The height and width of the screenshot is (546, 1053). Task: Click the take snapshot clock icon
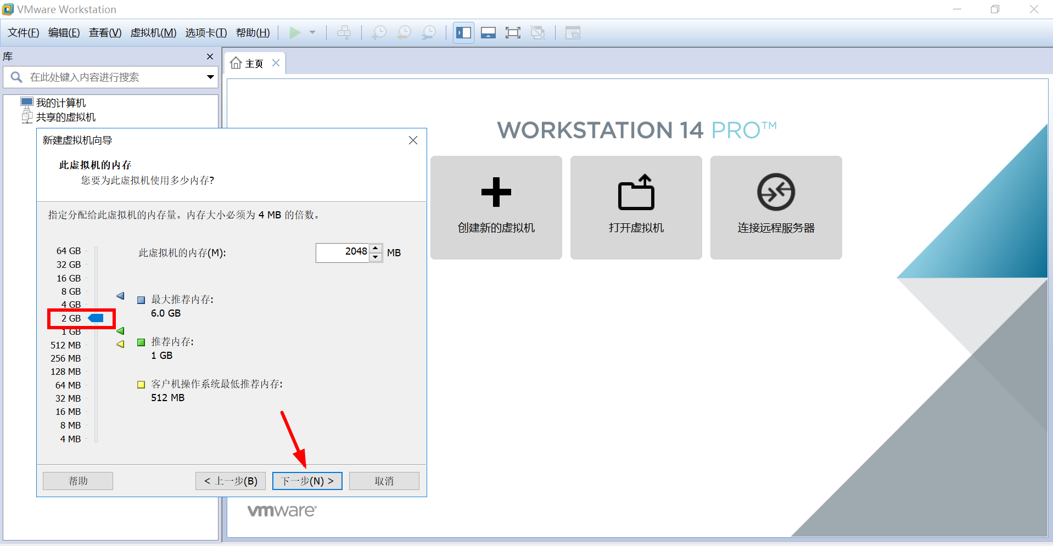tap(379, 33)
